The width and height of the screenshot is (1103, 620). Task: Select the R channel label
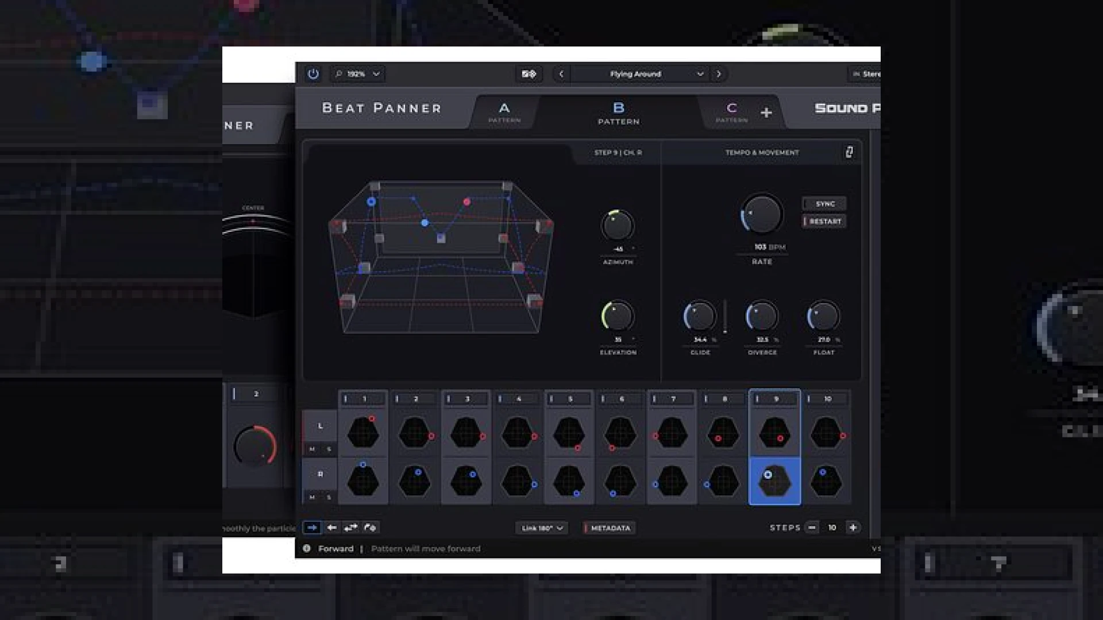point(320,474)
